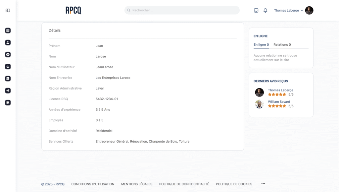
Task: Expand the footer ellipsis menu
Action: point(263,183)
